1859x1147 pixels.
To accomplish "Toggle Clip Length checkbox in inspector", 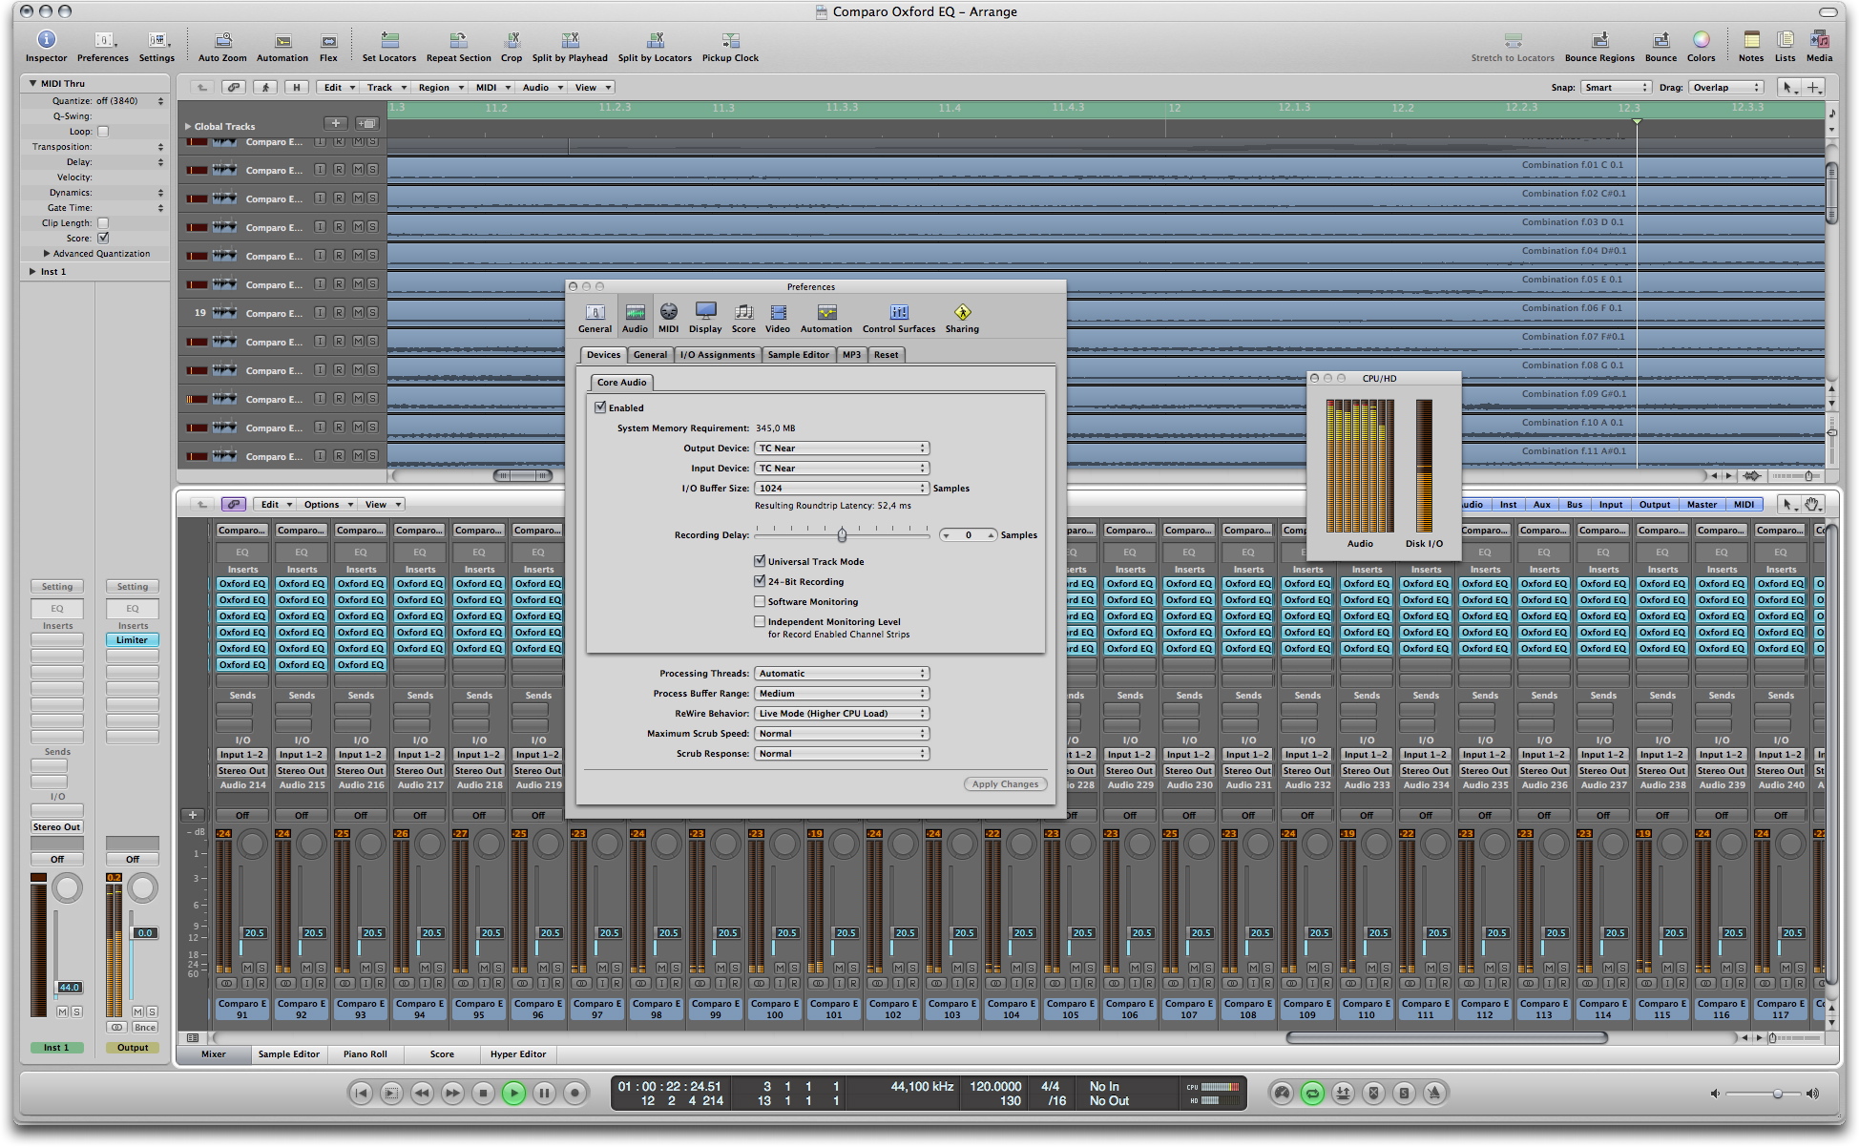I will pyautogui.click(x=103, y=223).
